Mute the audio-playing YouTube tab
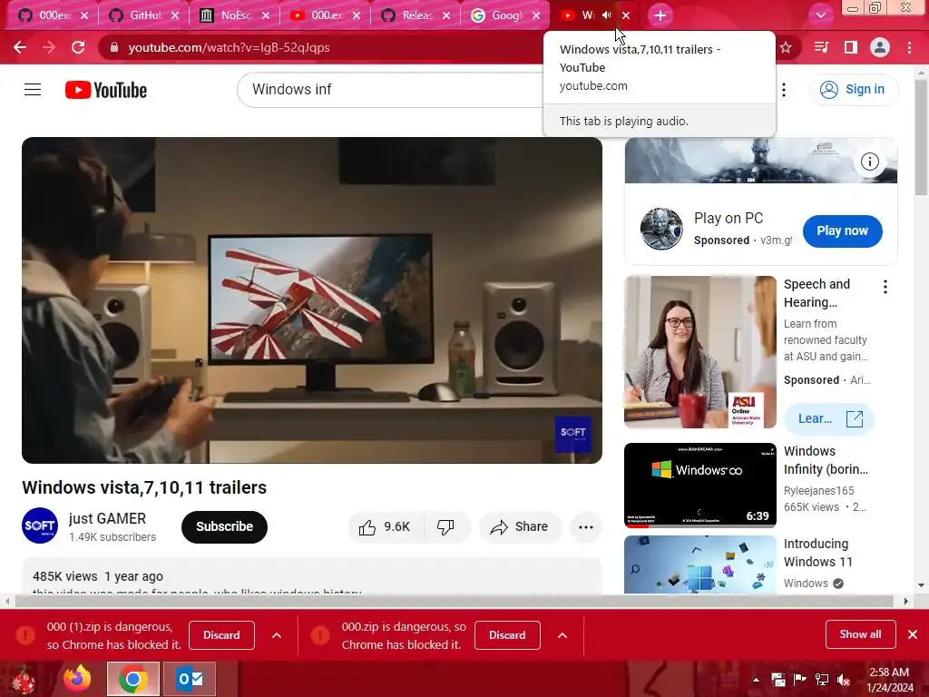 coord(606,15)
